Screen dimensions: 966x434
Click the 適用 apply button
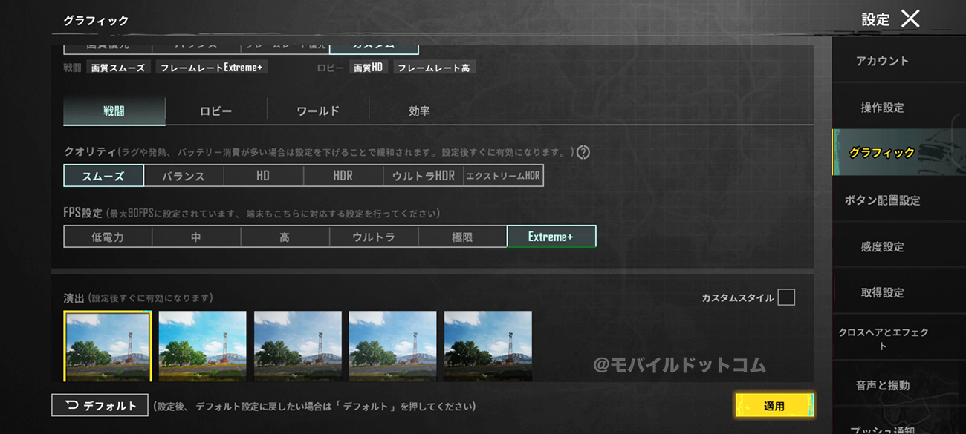click(x=774, y=406)
